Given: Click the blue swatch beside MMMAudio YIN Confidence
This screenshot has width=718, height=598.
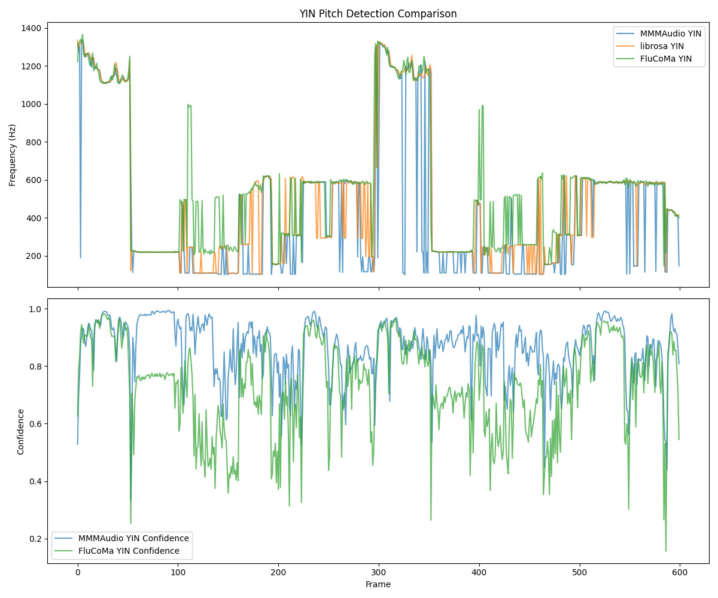Looking at the screenshot, I should (x=64, y=538).
